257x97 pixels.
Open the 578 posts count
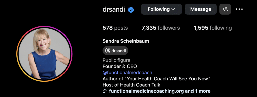[x=115, y=28]
